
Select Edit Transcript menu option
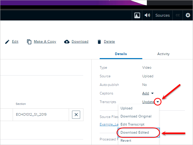coord(132,125)
